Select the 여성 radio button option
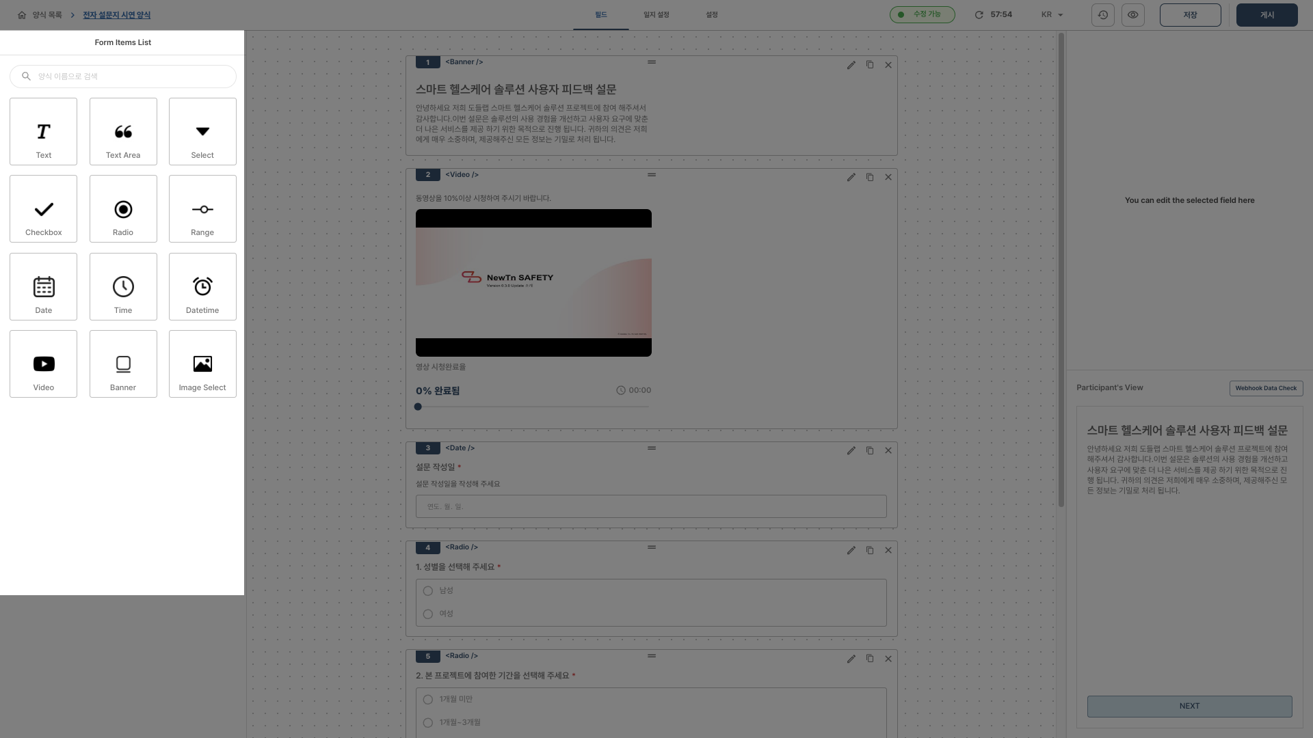This screenshot has width=1313, height=738. 428,614
